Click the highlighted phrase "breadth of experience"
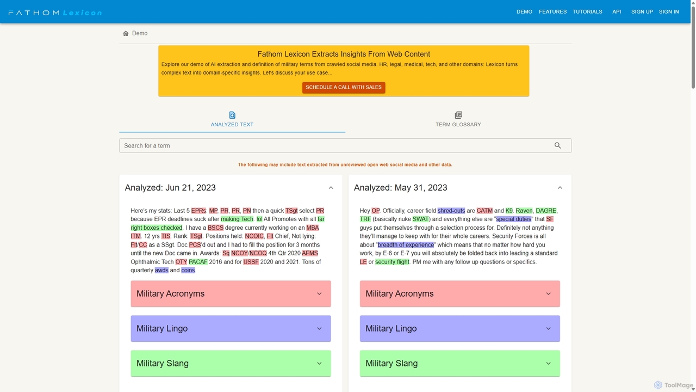The width and height of the screenshot is (696, 392). [x=406, y=244]
